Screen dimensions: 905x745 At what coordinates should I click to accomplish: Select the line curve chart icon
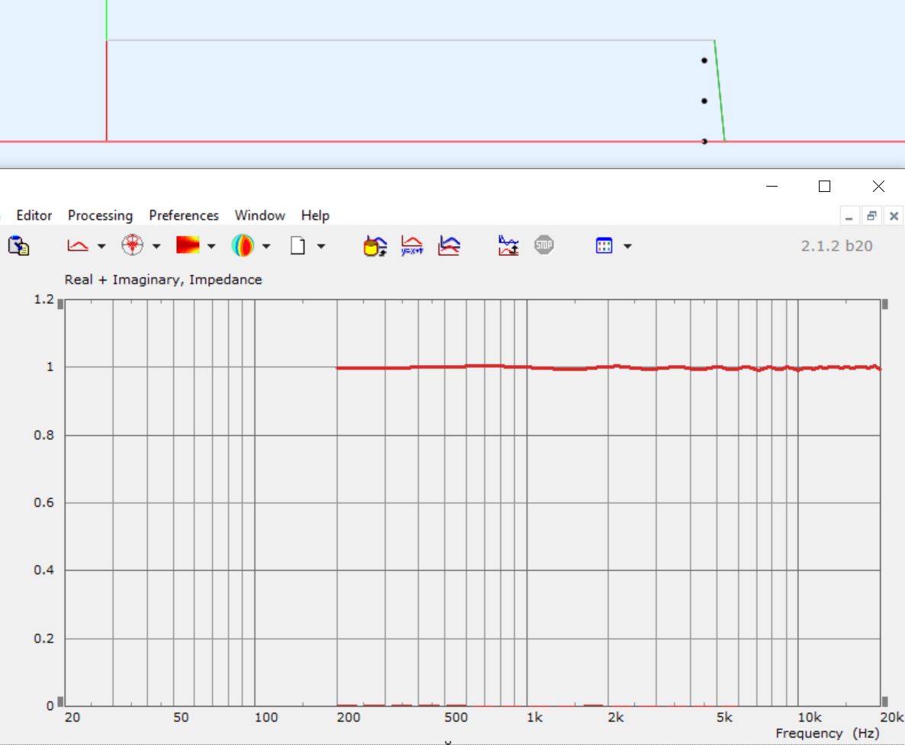pos(78,245)
